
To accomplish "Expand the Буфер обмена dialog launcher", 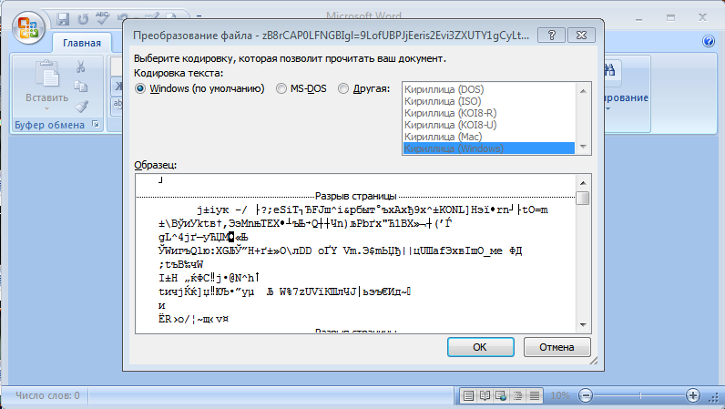I will pyautogui.click(x=96, y=124).
